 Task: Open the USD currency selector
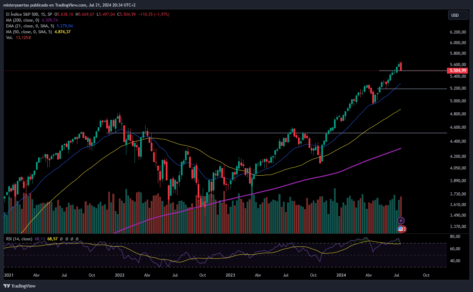458,15
